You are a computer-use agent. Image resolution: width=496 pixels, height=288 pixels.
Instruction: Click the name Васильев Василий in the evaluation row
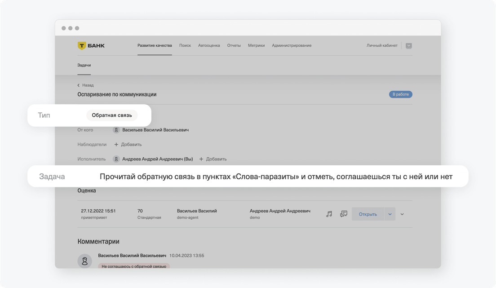click(197, 211)
